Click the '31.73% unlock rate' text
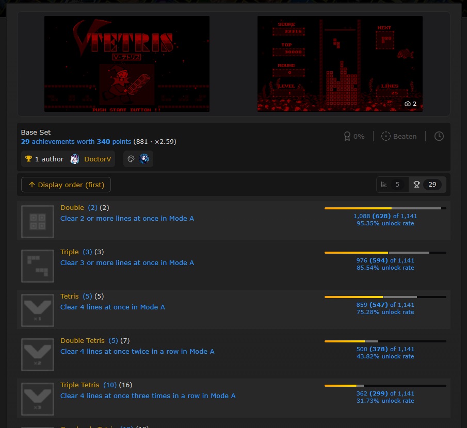Image resolution: width=467 pixels, height=428 pixels. click(385, 401)
